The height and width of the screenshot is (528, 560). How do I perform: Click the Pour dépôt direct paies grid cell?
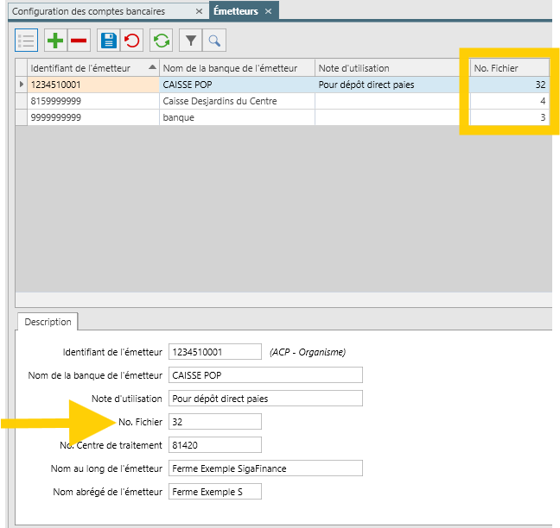pyautogui.click(x=392, y=85)
